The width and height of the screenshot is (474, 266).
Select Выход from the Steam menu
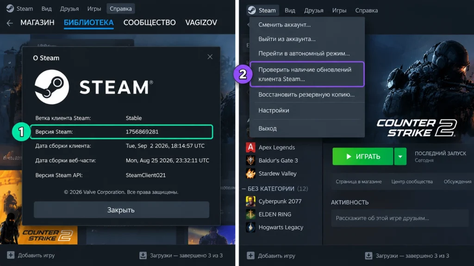pos(307,128)
